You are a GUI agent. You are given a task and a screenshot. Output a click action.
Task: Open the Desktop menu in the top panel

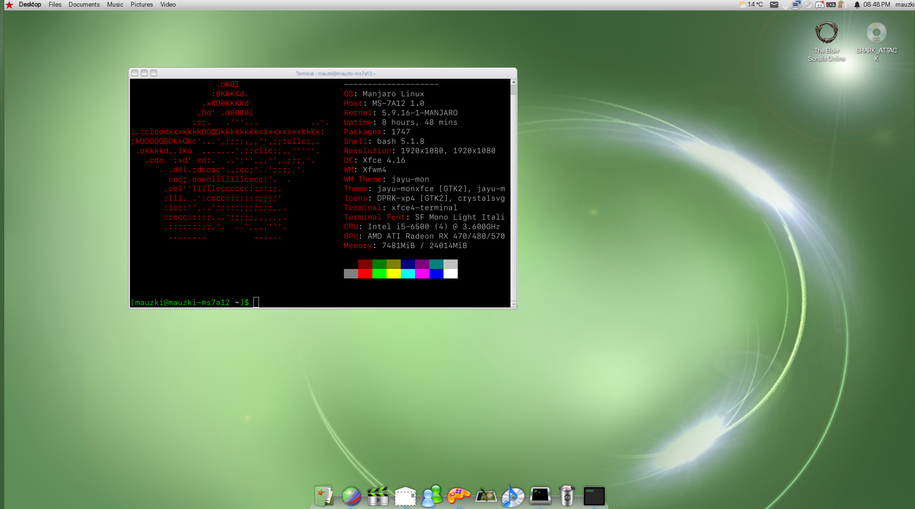pos(30,5)
